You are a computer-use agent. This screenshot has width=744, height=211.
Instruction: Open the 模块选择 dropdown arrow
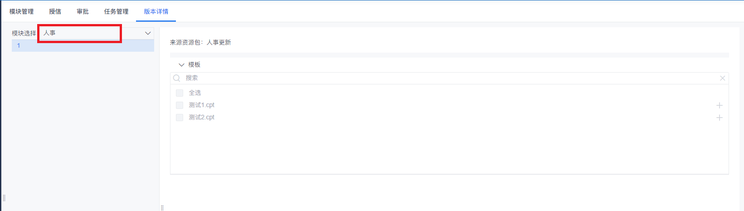pos(148,33)
